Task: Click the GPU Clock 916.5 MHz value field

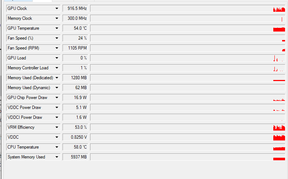Action: tap(75, 8)
